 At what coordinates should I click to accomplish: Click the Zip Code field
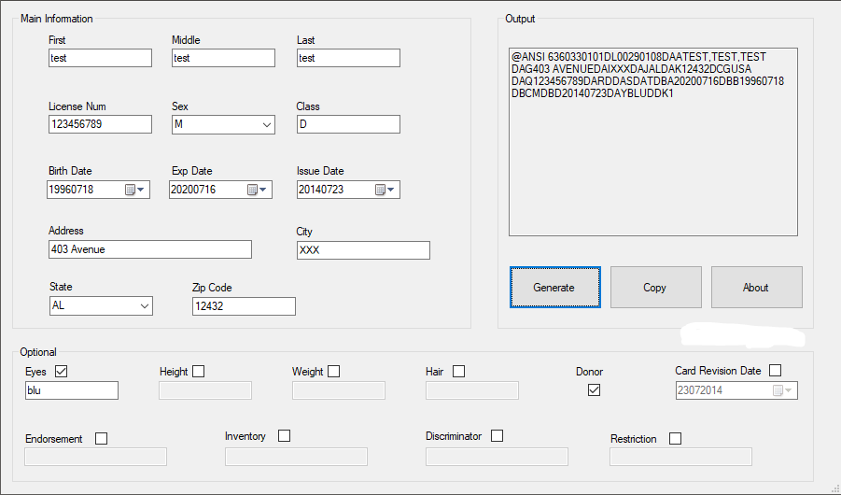pos(244,306)
